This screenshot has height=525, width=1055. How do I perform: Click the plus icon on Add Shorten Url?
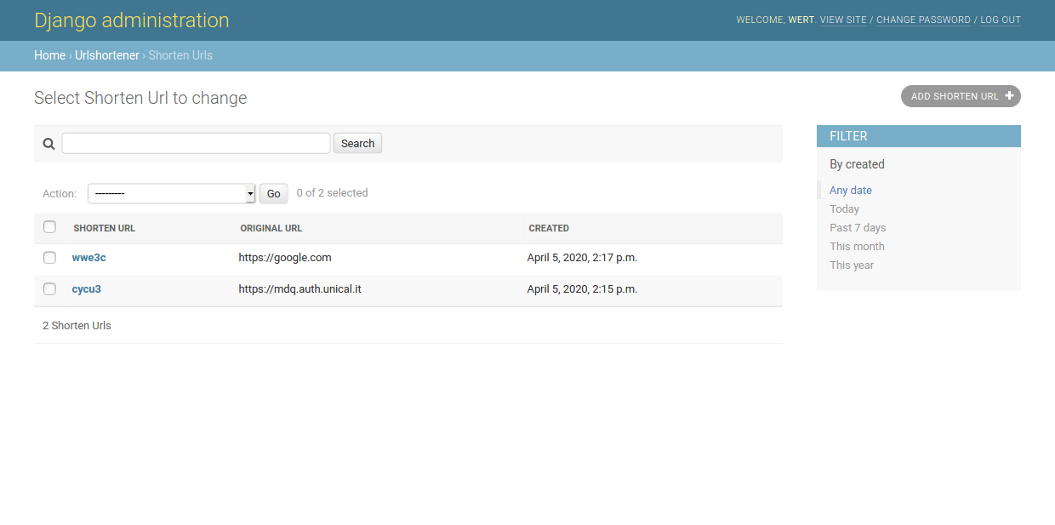tap(1009, 96)
